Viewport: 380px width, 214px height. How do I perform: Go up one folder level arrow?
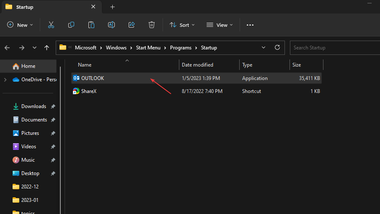[x=47, y=48]
